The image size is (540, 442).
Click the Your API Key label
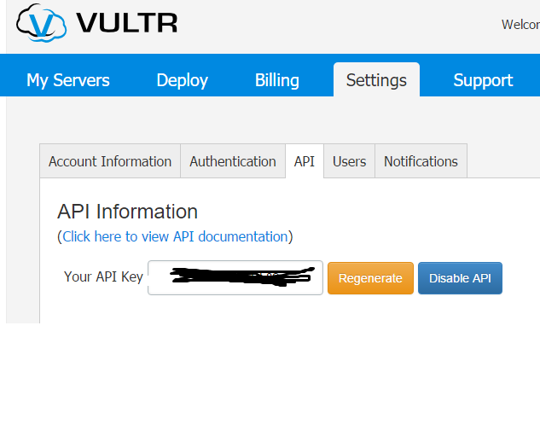pyautogui.click(x=103, y=277)
